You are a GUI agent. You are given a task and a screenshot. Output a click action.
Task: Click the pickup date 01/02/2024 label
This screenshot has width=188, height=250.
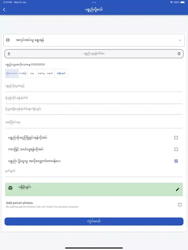pyautogui.click(x=25, y=64)
